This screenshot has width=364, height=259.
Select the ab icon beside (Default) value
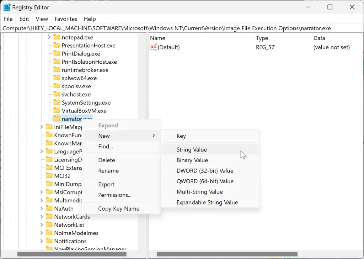point(154,47)
